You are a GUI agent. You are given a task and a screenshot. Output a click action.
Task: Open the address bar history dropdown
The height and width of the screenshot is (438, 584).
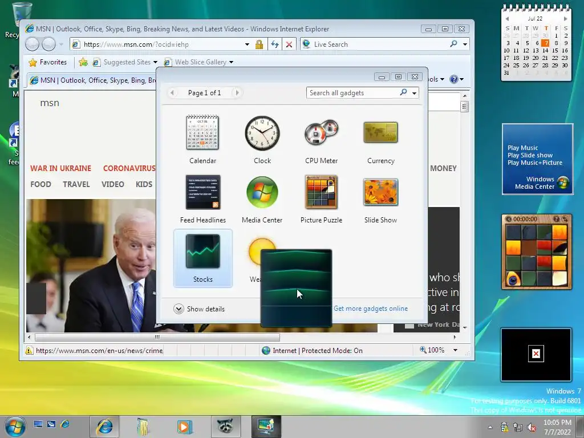click(247, 44)
